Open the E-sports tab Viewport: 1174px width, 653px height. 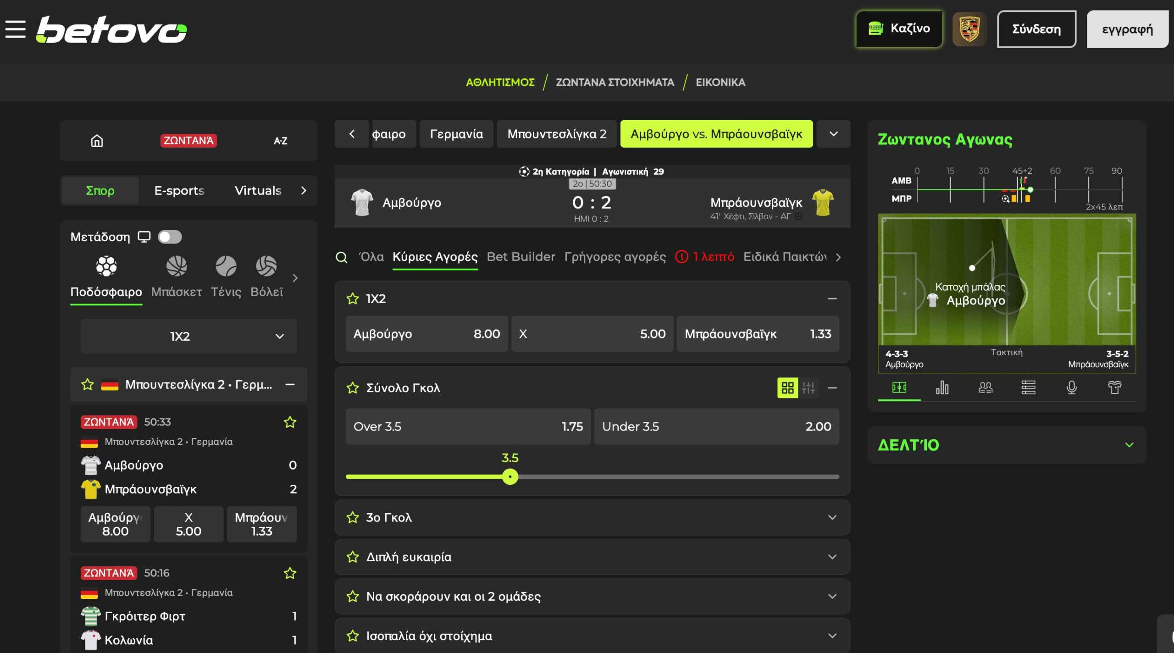(179, 190)
